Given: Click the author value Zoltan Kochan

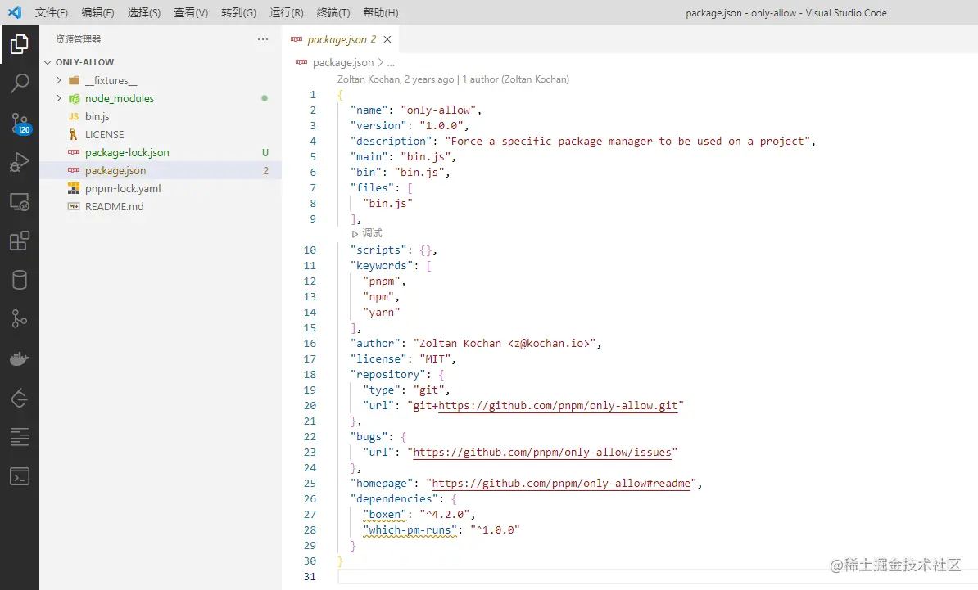Looking at the screenshot, I should (504, 344).
